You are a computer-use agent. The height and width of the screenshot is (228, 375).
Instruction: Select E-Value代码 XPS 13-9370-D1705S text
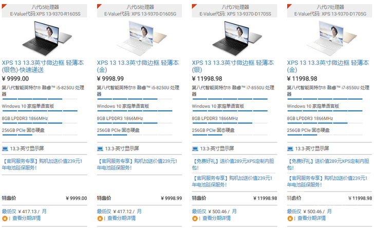click(235, 14)
